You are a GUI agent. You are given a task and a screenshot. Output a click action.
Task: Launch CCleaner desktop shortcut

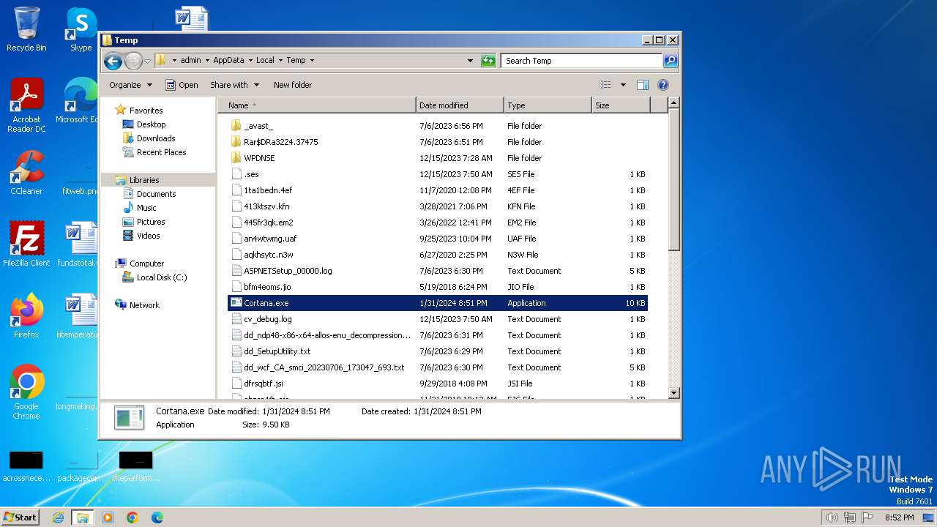coord(26,173)
